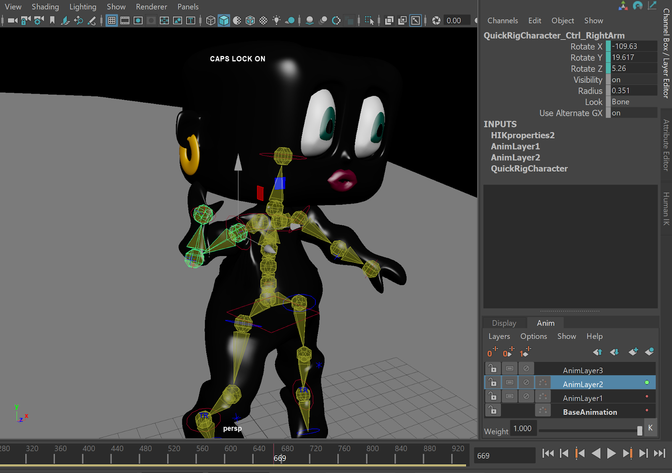Open the Layers menu in layer editor
The width and height of the screenshot is (672, 473).
(x=499, y=336)
